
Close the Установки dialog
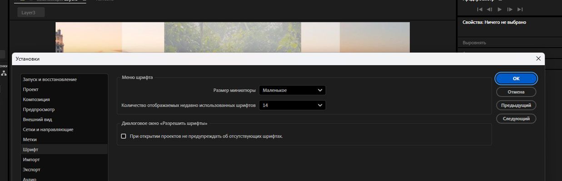click(x=538, y=59)
